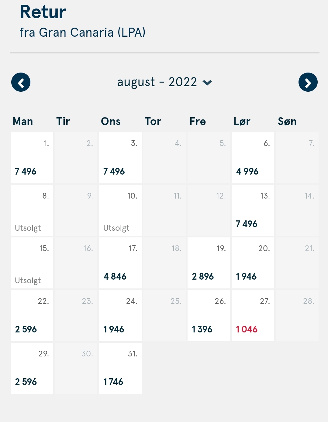Choose August 26 priced 1 396
This screenshot has height=422, width=328.
tap(209, 316)
